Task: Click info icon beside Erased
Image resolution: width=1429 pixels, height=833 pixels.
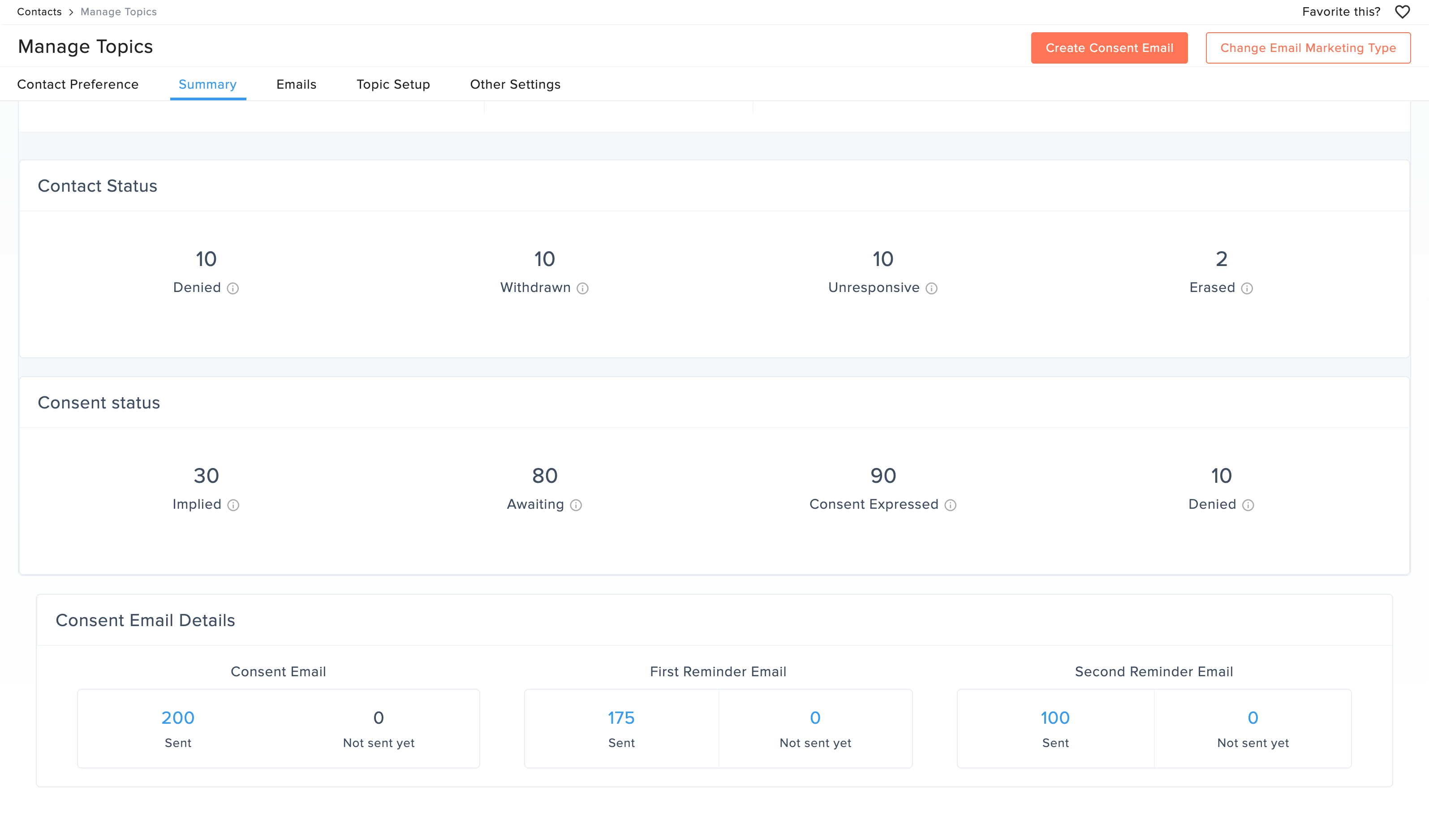Action: (x=1246, y=288)
